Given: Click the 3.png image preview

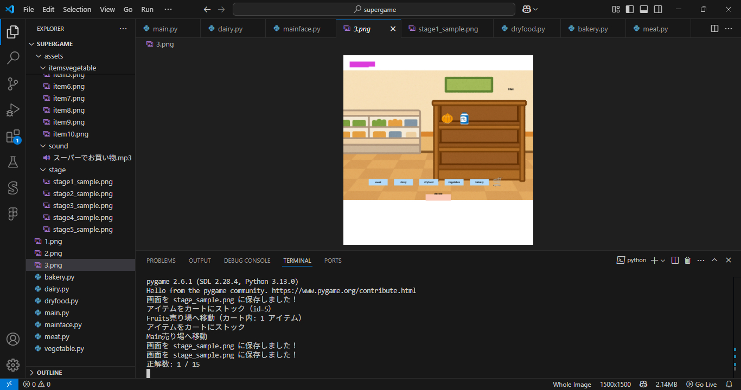Looking at the screenshot, I should [438, 150].
